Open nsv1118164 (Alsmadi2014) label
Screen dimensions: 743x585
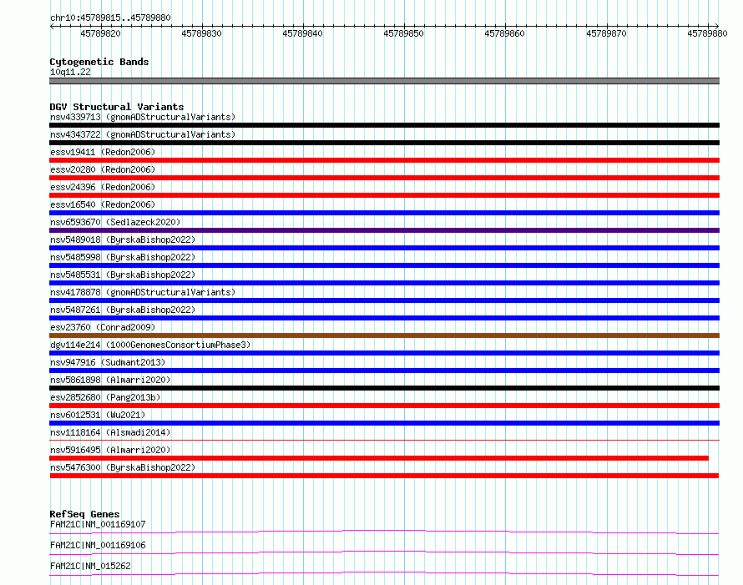110,432
